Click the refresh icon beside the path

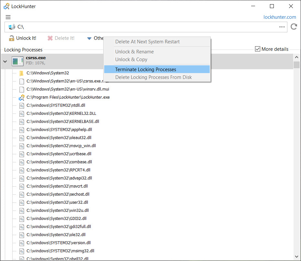(294, 27)
